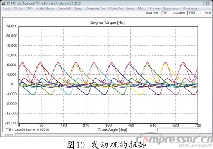Open the Campbell menu

click(64, 8)
